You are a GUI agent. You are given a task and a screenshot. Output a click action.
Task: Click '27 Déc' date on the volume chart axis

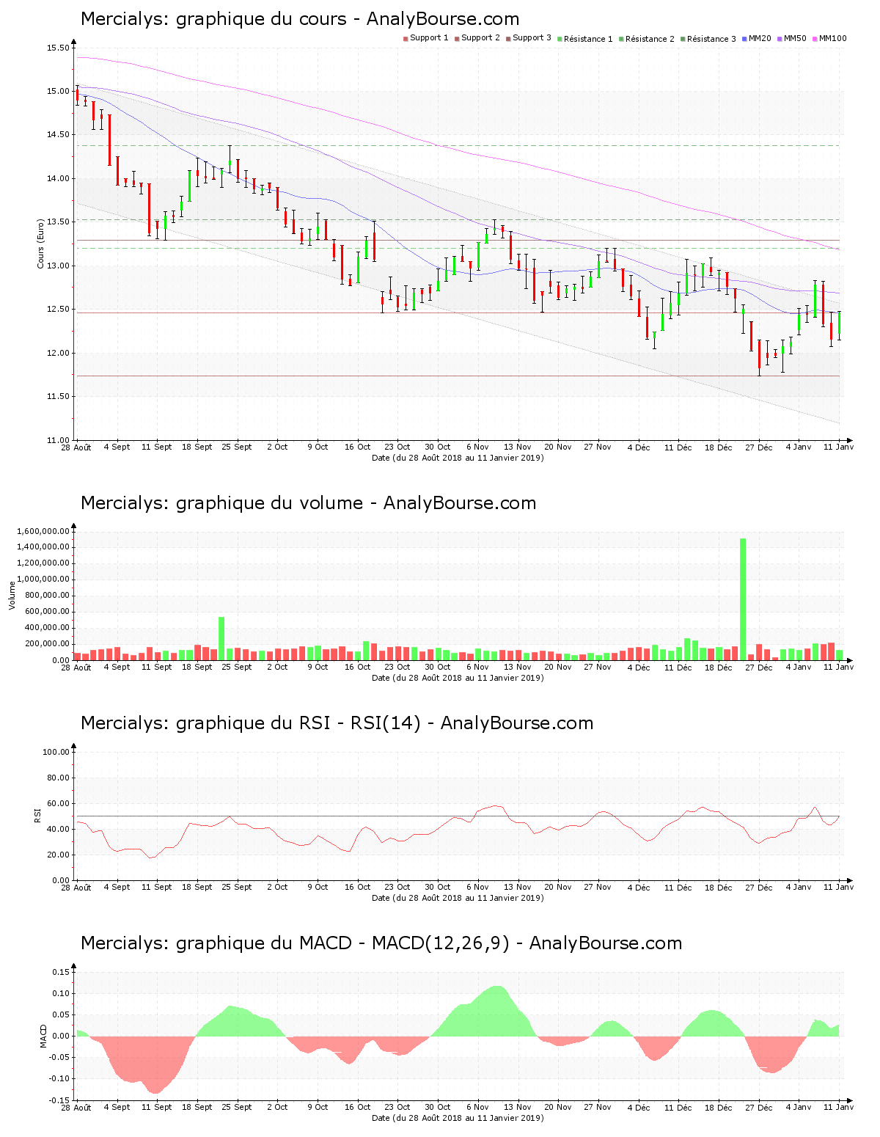(x=759, y=667)
